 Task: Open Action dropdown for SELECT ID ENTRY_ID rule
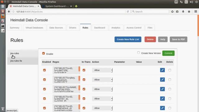click(102, 99)
